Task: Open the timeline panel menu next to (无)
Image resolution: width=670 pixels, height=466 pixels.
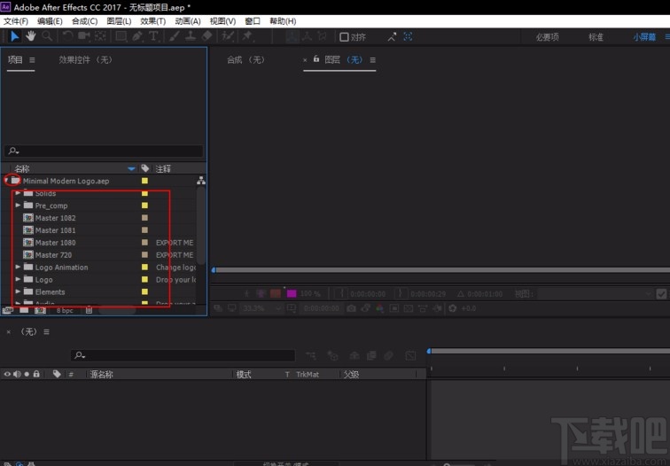Action: coord(47,332)
